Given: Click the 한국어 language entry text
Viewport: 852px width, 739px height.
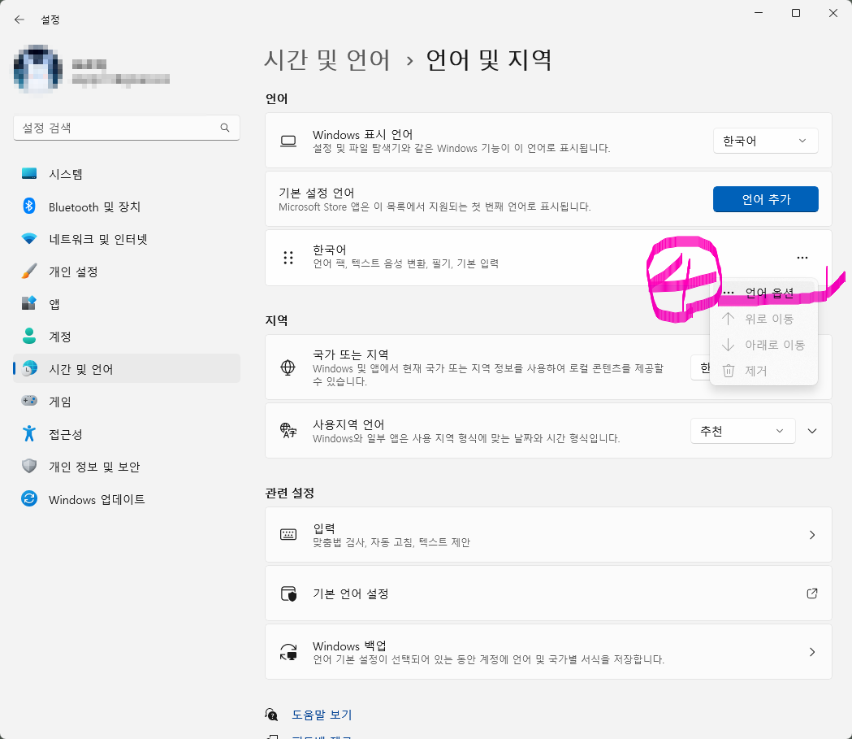Looking at the screenshot, I should (329, 250).
